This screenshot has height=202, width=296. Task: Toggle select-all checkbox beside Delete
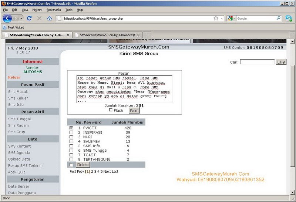pos(71,165)
